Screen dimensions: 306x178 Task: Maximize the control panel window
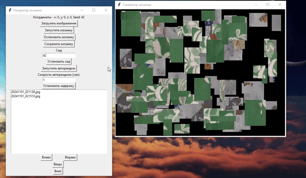tap(94, 10)
